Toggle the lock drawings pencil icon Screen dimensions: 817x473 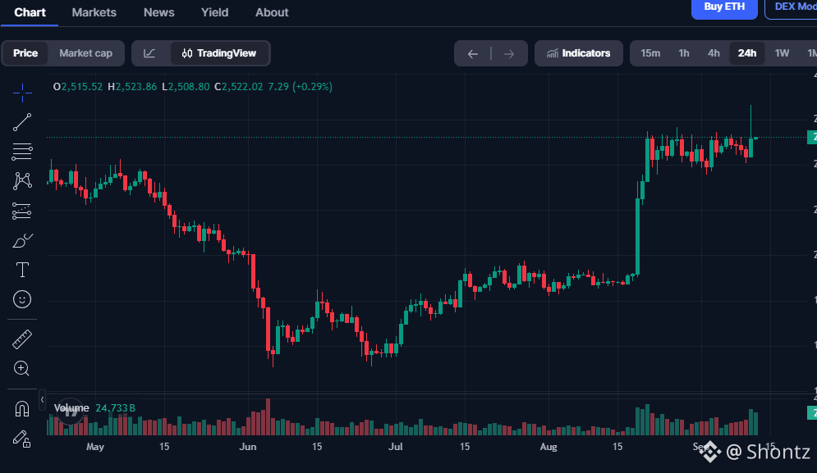[22, 439]
